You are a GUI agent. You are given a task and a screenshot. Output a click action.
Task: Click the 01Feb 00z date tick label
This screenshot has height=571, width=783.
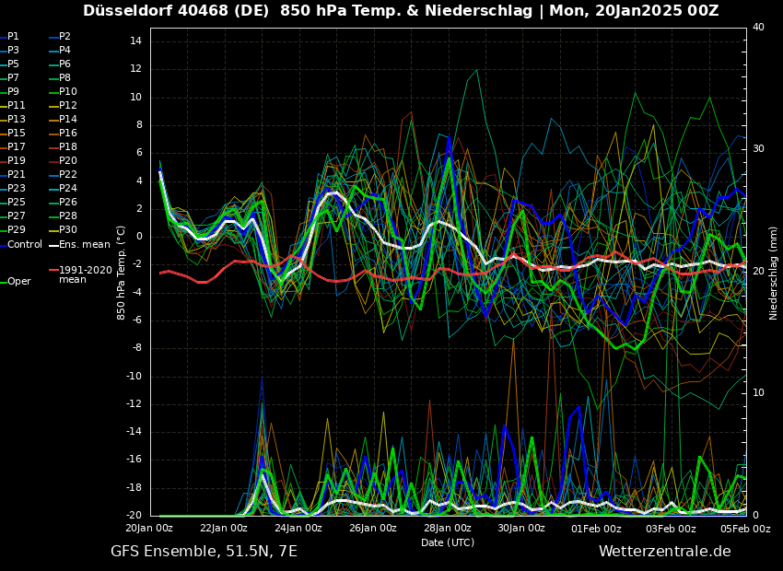(x=596, y=529)
